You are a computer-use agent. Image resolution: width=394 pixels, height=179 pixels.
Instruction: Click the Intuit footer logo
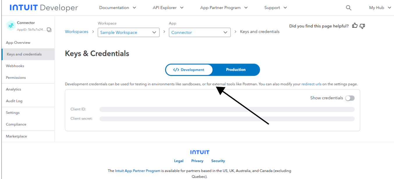pos(199,152)
